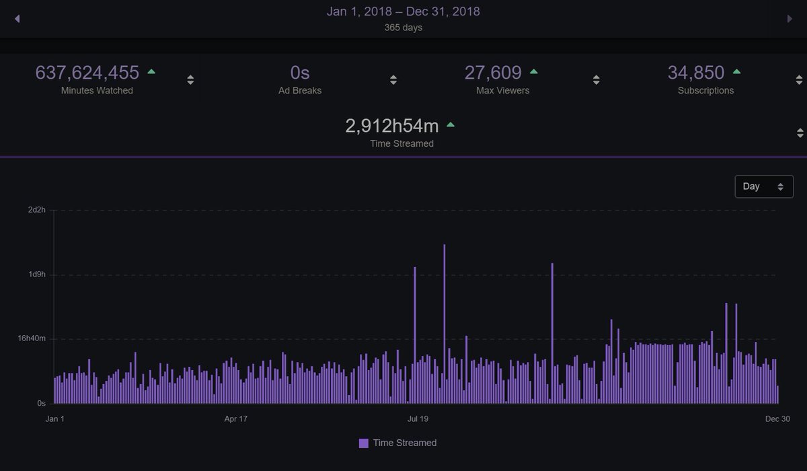The height and width of the screenshot is (471, 807).
Task: Open the Day granularity dropdown
Action: (764, 186)
